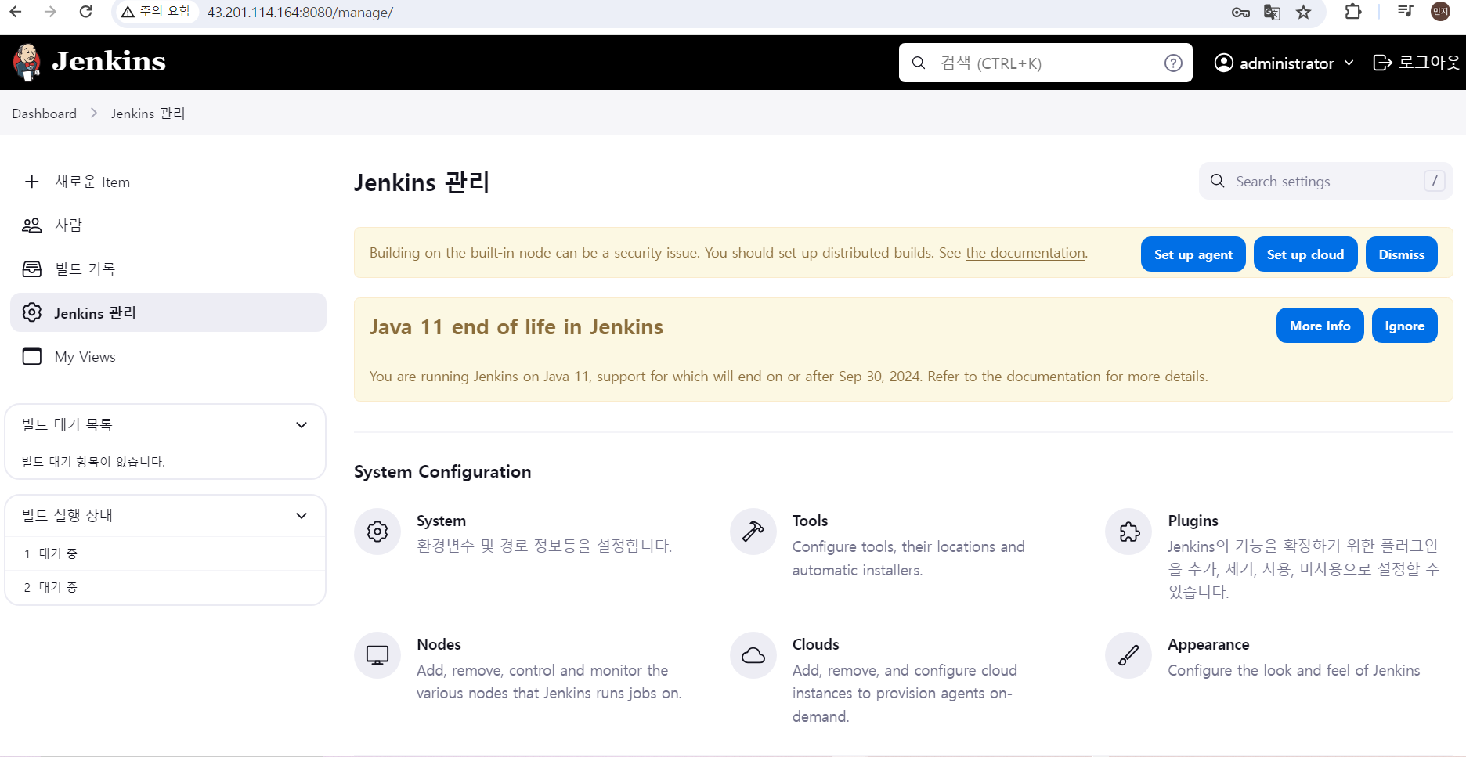Click the browser back arrow
This screenshot has width=1466, height=757.
point(16,12)
